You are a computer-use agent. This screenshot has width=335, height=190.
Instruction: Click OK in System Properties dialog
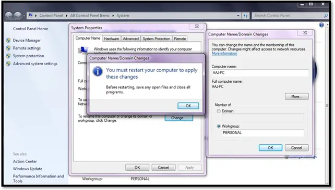coord(137,168)
